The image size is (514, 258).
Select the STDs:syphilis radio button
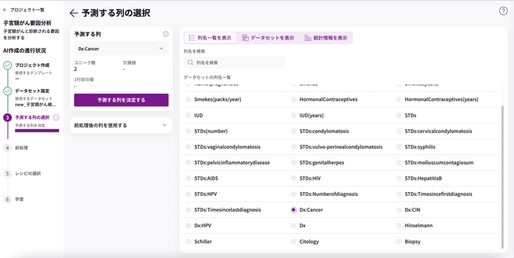point(398,147)
